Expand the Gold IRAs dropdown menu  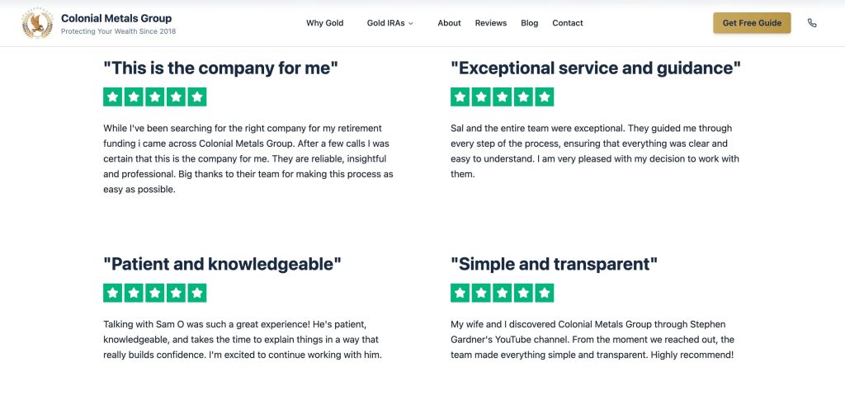point(385,23)
